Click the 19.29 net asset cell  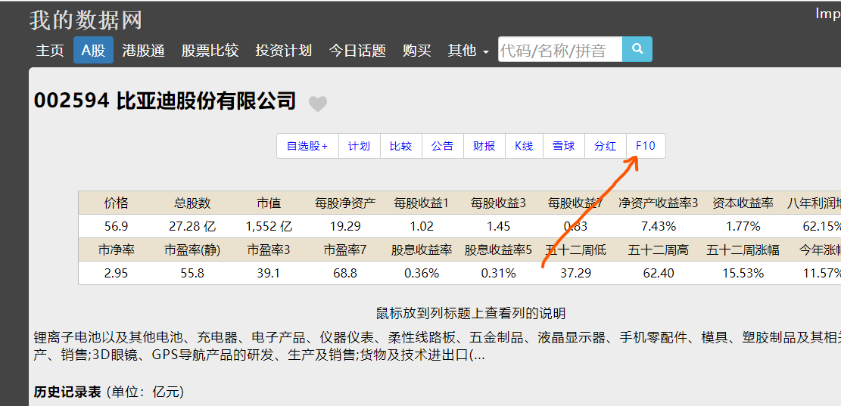pos(345,227)
